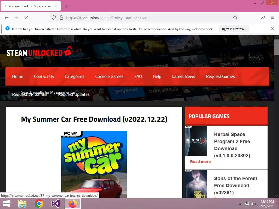Open Kerbal Space Program 2 Free Download

coord(232,145)
